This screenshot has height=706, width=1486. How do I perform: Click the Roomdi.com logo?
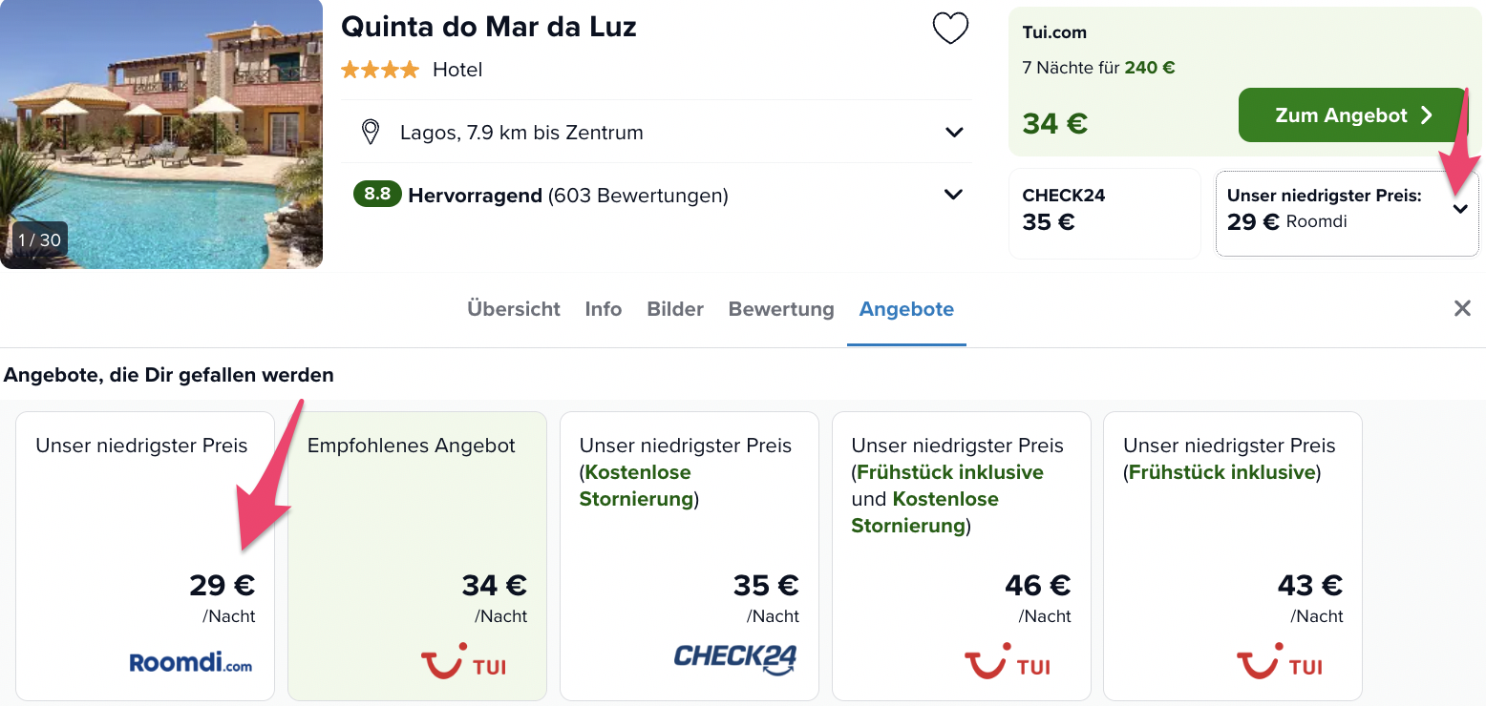point(191,662)
